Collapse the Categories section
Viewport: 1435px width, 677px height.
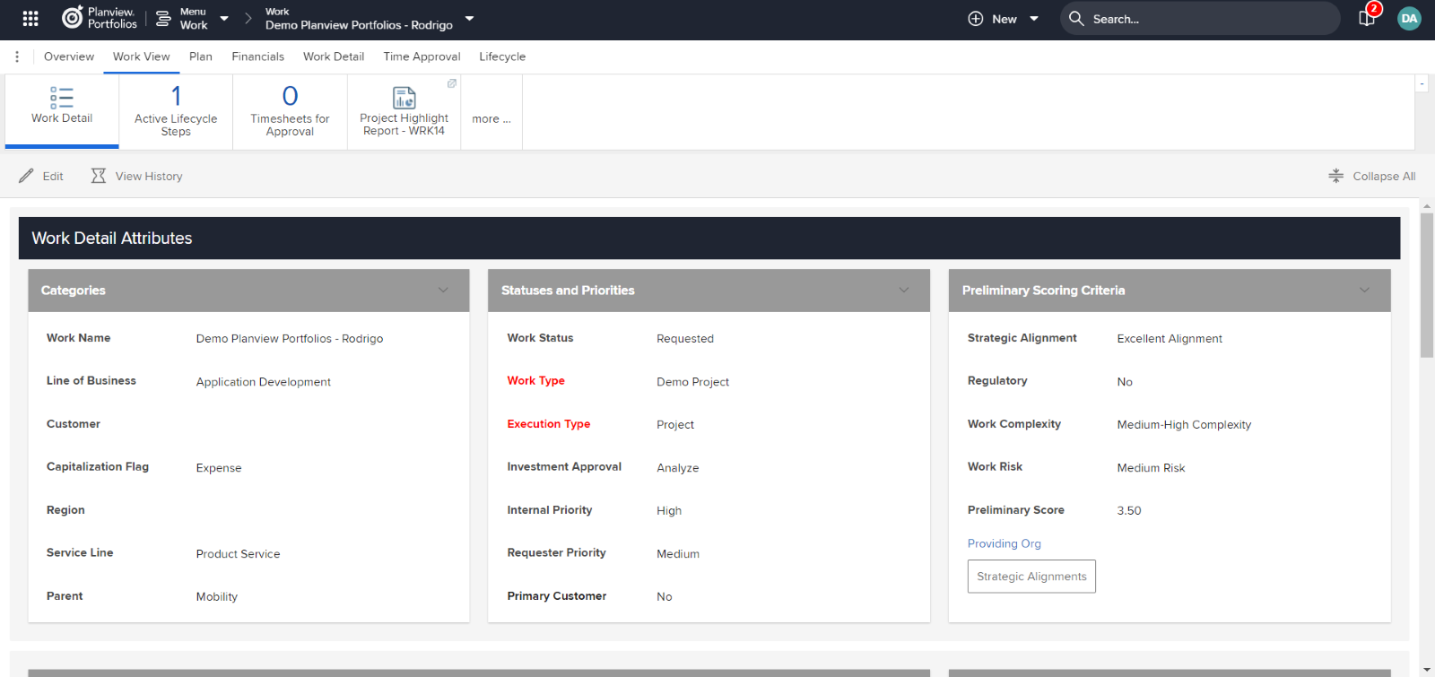click(x=443, y=291)
